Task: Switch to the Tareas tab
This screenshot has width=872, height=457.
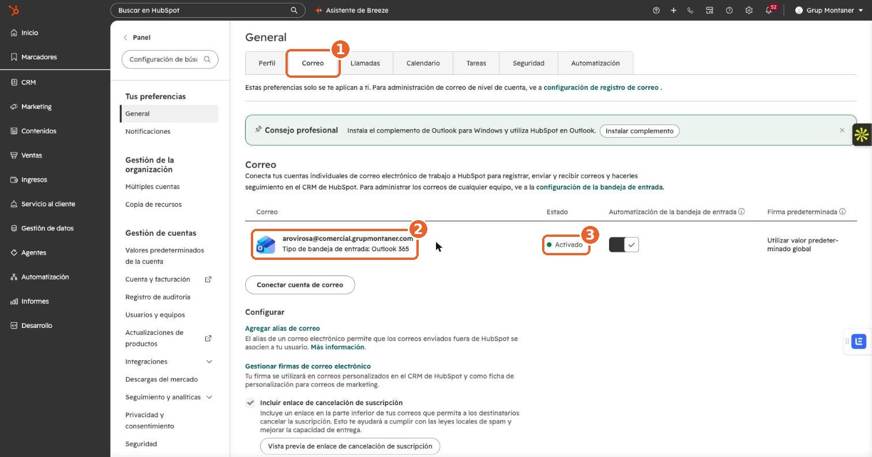Action: click(476, 63)
